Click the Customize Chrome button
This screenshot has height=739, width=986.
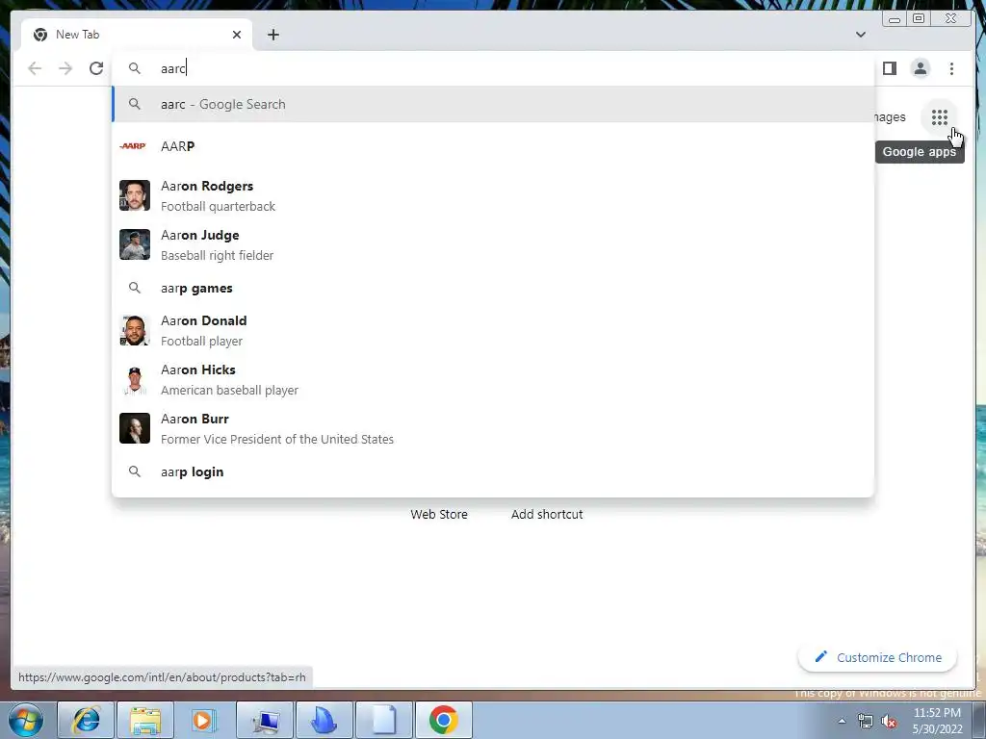click(878, 657)
